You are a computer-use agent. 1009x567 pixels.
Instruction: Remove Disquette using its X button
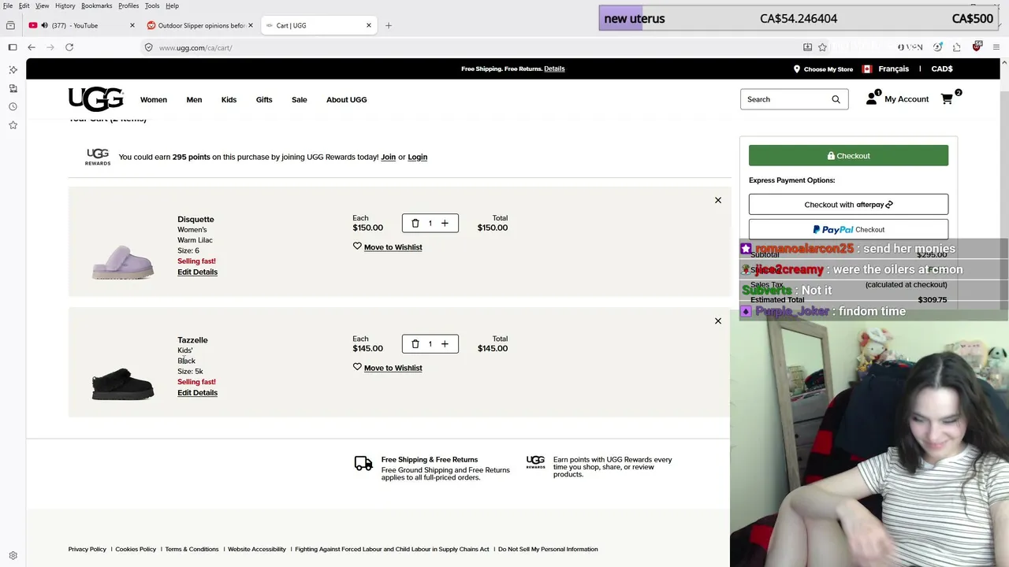point(718,200)
